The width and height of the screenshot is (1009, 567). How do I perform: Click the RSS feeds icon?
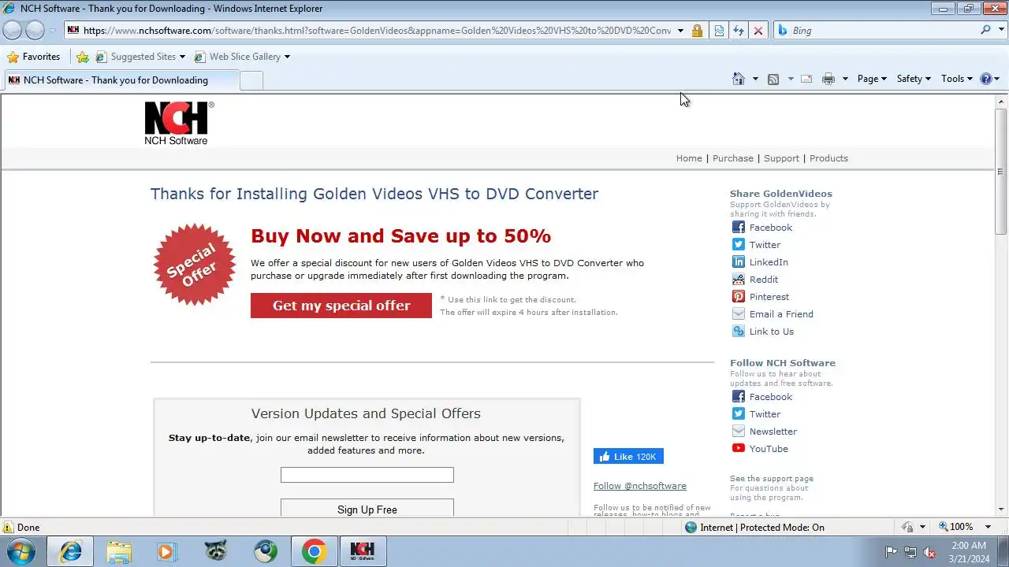(x=773, y=79)
